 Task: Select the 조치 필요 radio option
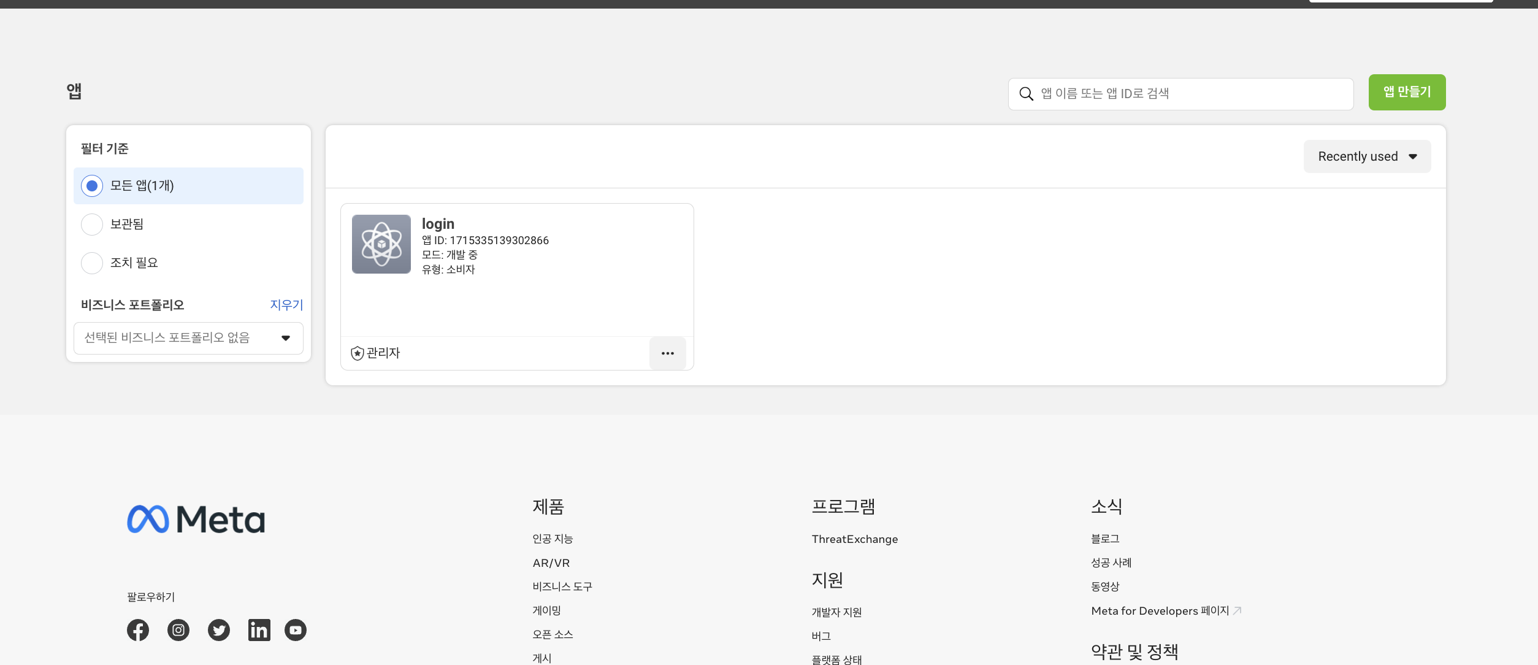coord(92,263)
